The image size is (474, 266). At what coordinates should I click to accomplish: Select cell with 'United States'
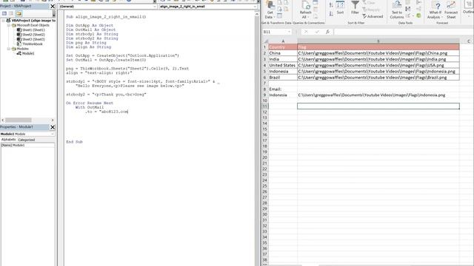283,65
